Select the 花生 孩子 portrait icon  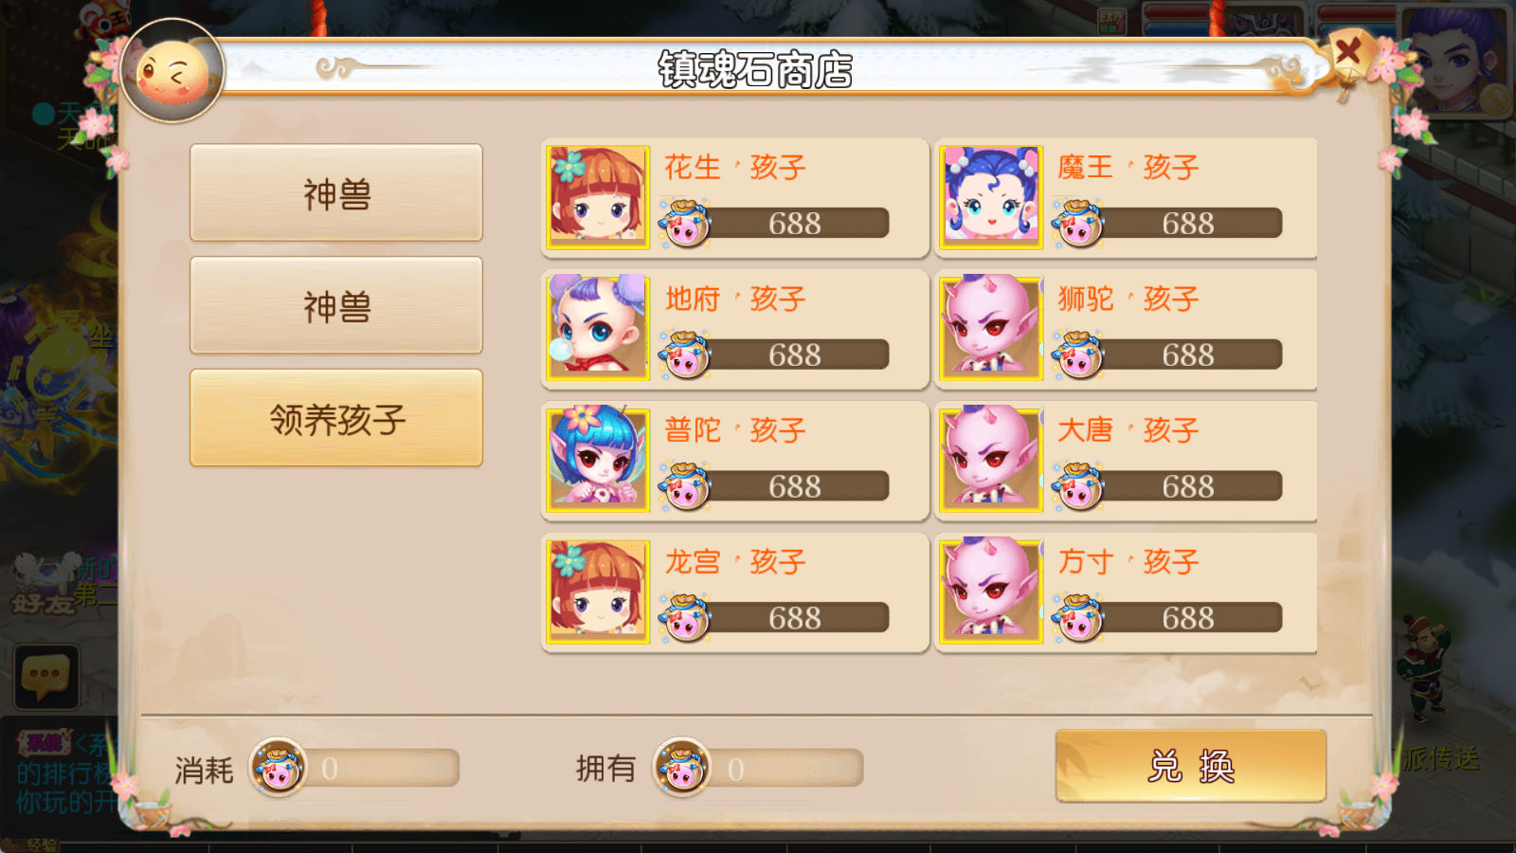click(598, 197)
